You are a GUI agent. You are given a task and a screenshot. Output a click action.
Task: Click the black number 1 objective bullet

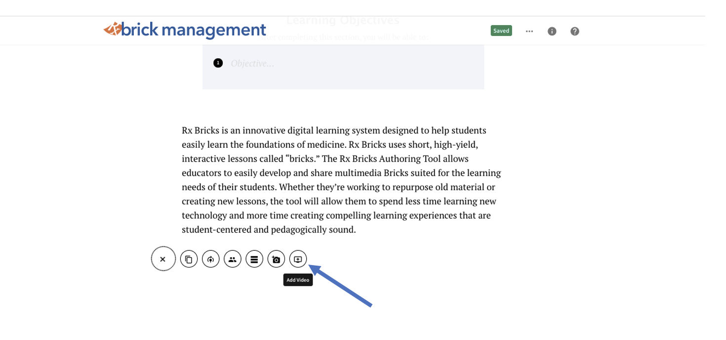coord(218,63)
